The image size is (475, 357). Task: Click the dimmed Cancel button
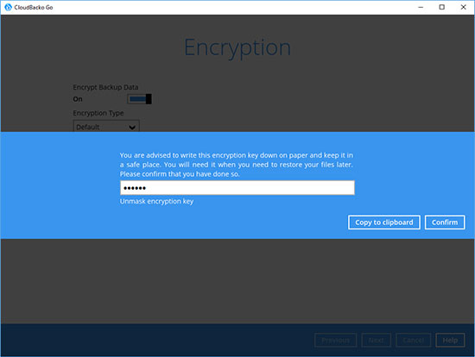413,341
